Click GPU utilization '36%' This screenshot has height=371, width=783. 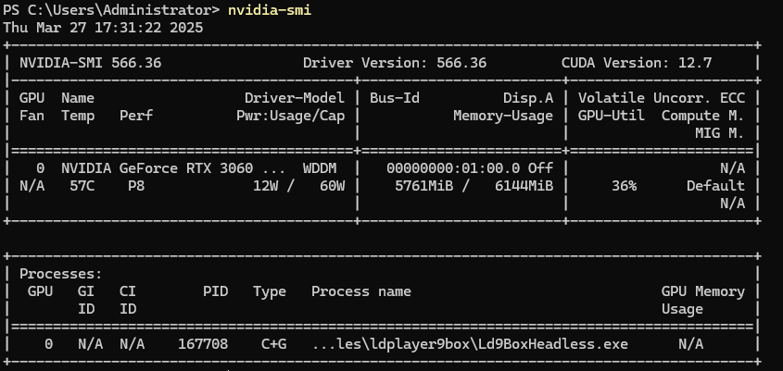click(625, 186)
